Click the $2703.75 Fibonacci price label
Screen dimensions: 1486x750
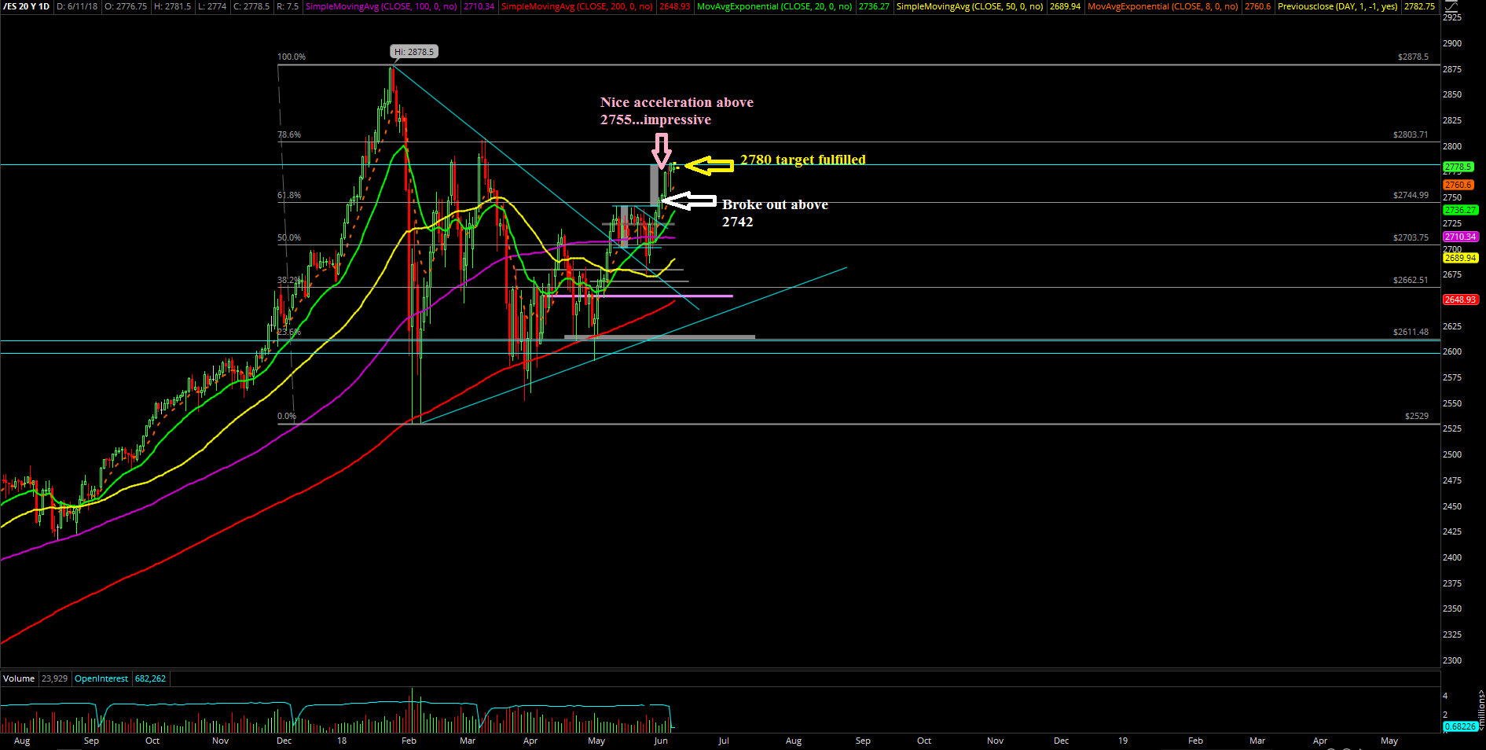click(1411, 237)
